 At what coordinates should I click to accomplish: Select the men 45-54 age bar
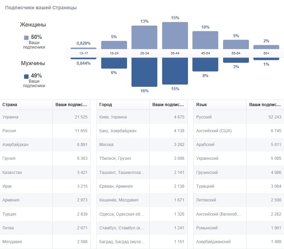pyautogui.click(x=205, y=64)
